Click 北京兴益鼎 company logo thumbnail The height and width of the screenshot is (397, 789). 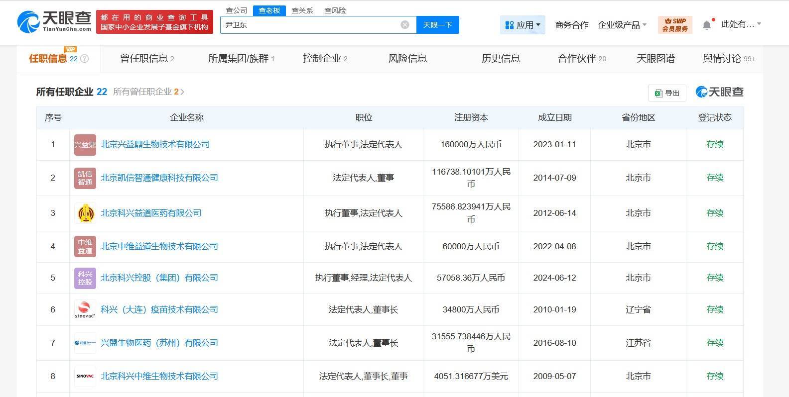(x=85, y=145)
